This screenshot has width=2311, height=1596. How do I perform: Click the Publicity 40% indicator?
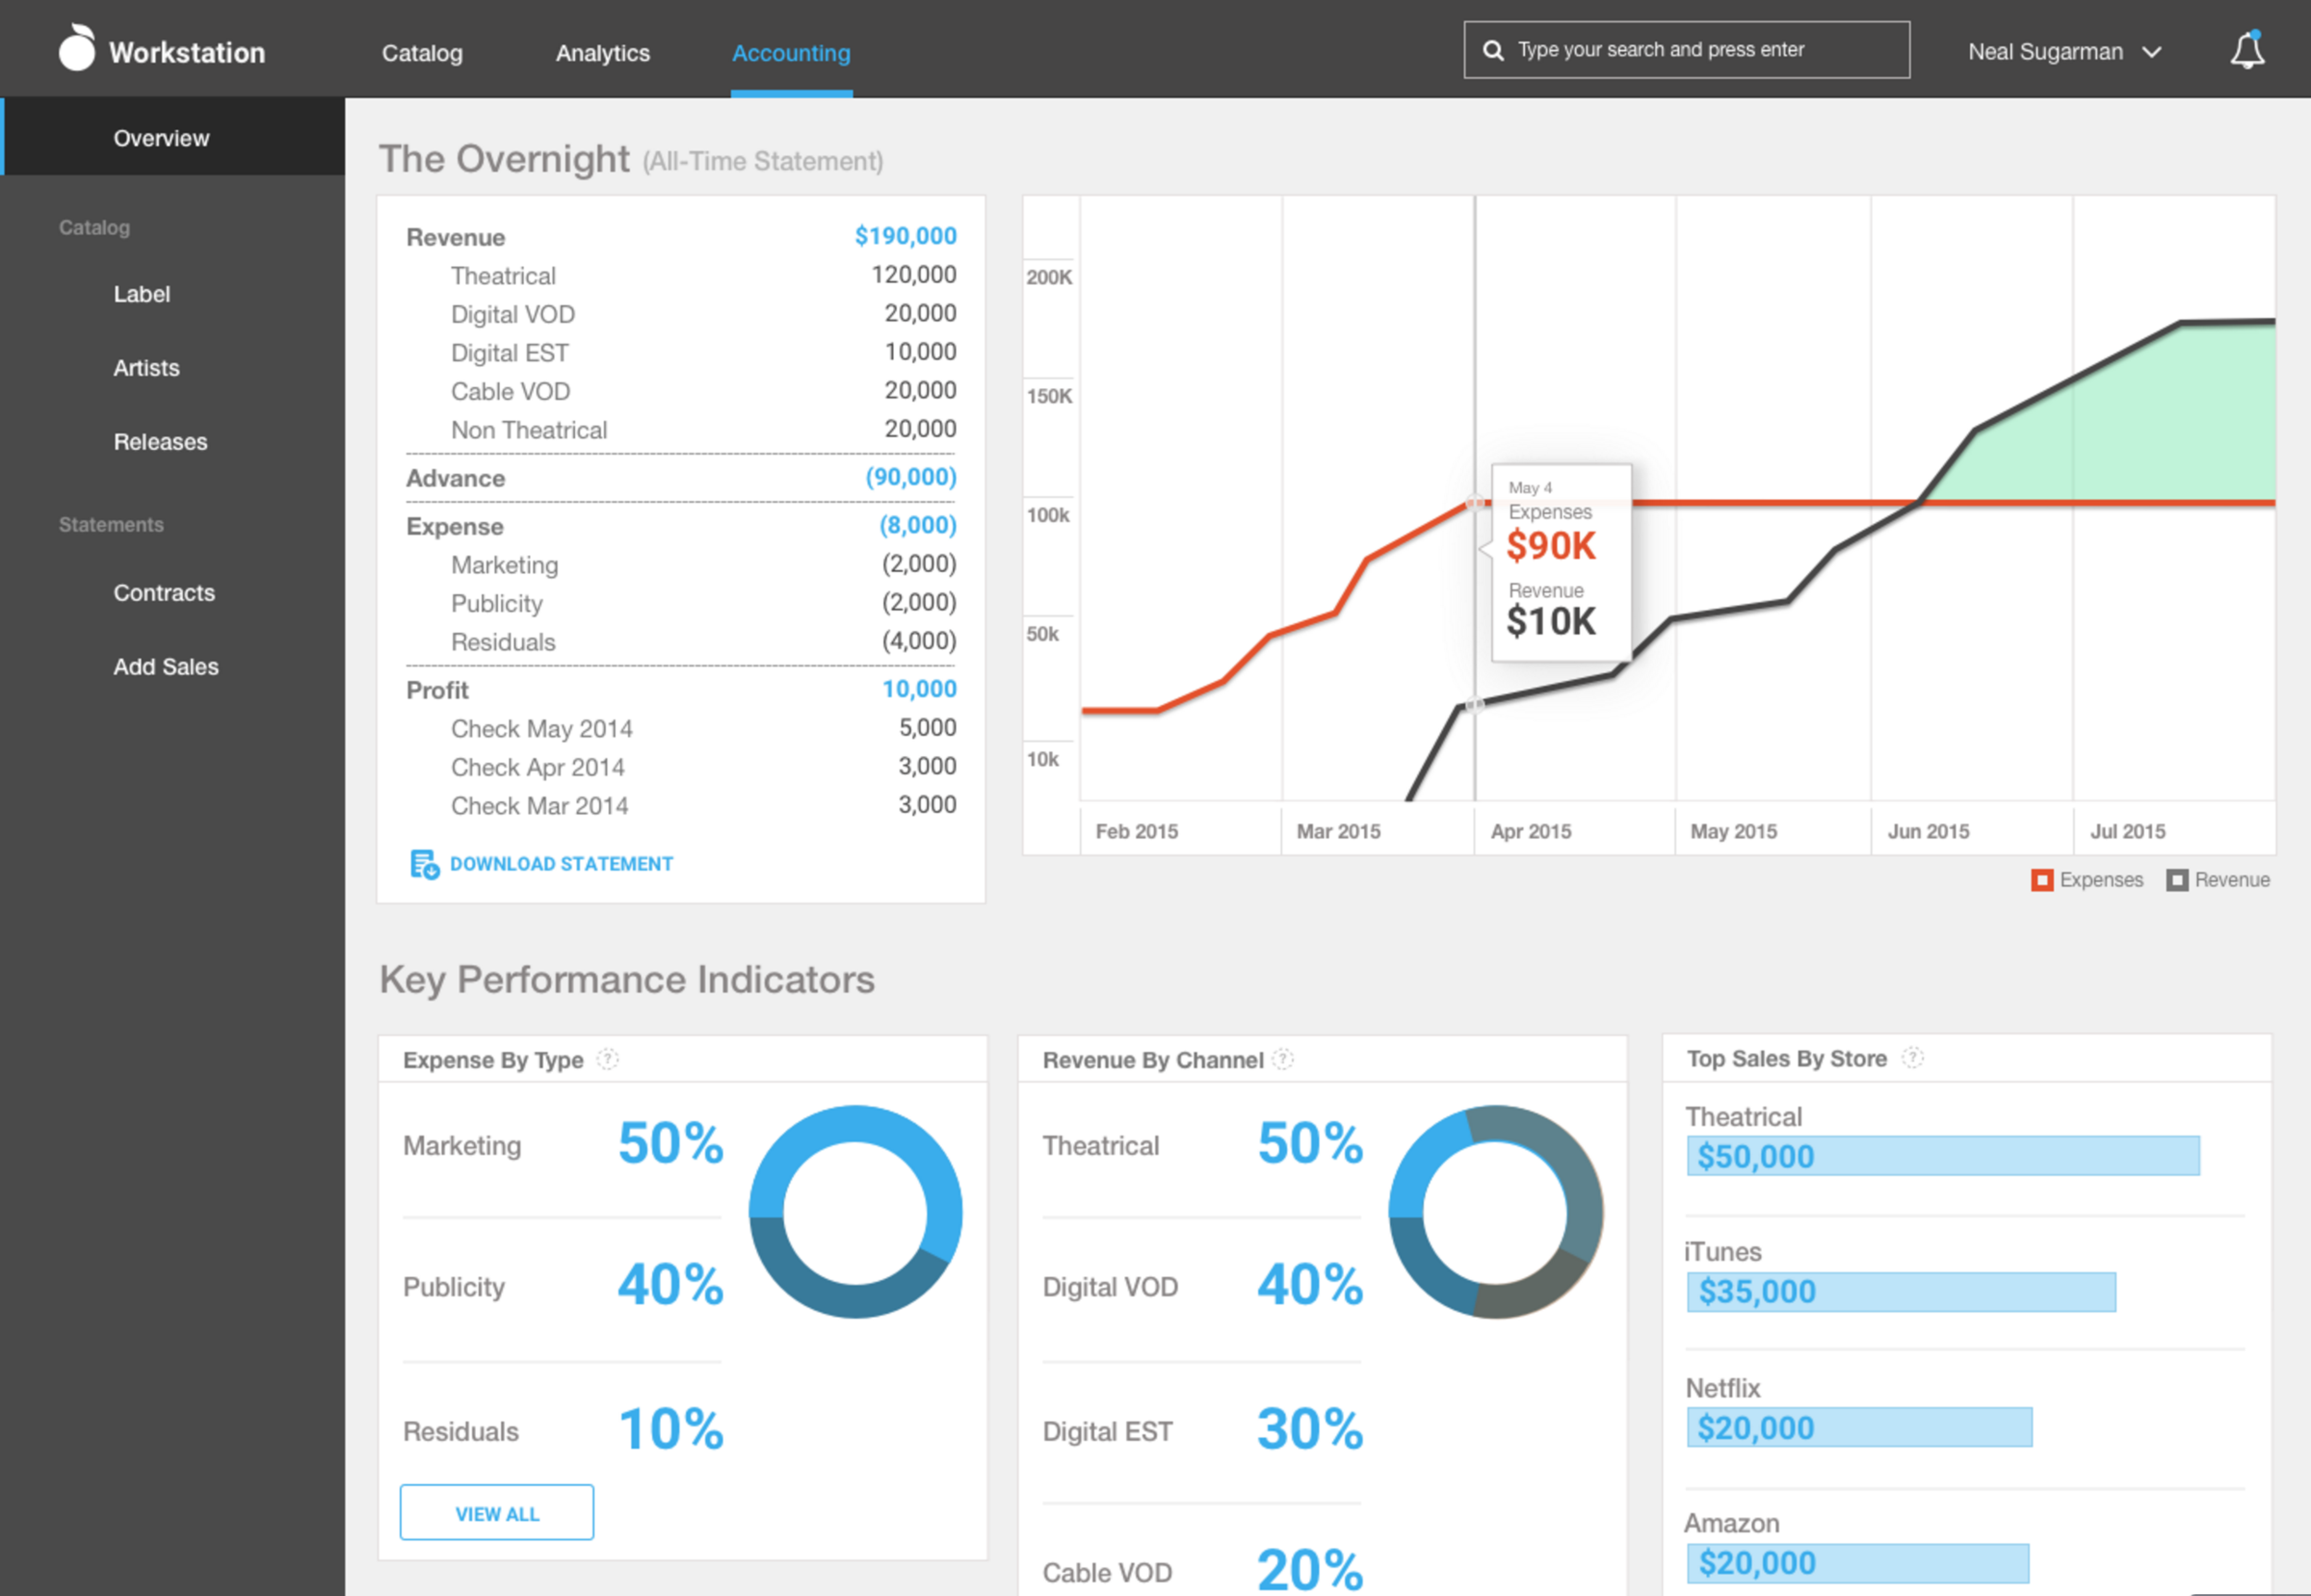click(563, 1286)
